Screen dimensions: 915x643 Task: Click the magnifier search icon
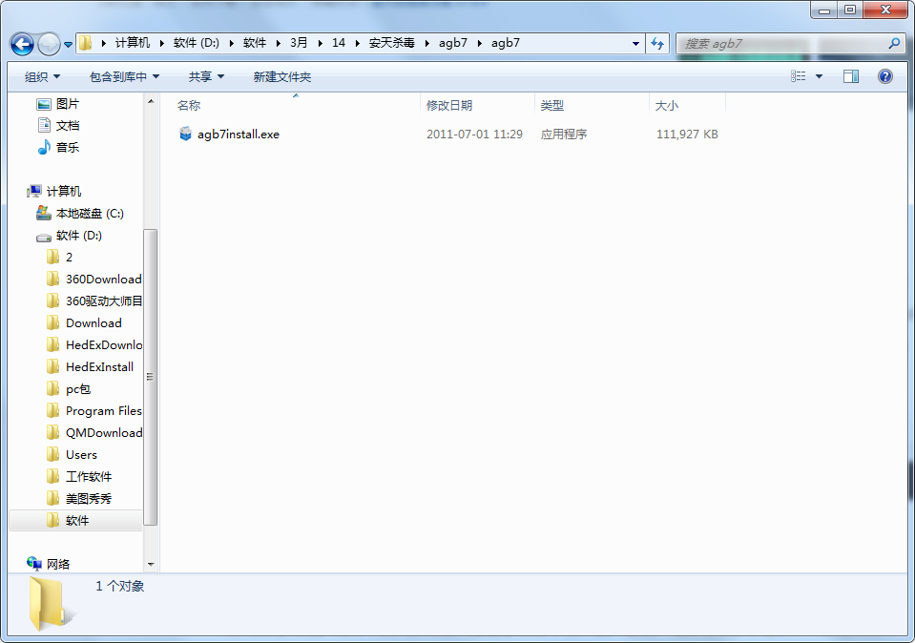tap(894, 43)
